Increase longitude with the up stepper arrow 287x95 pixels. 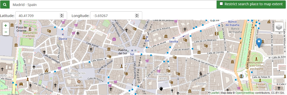[x=137, y=14]
